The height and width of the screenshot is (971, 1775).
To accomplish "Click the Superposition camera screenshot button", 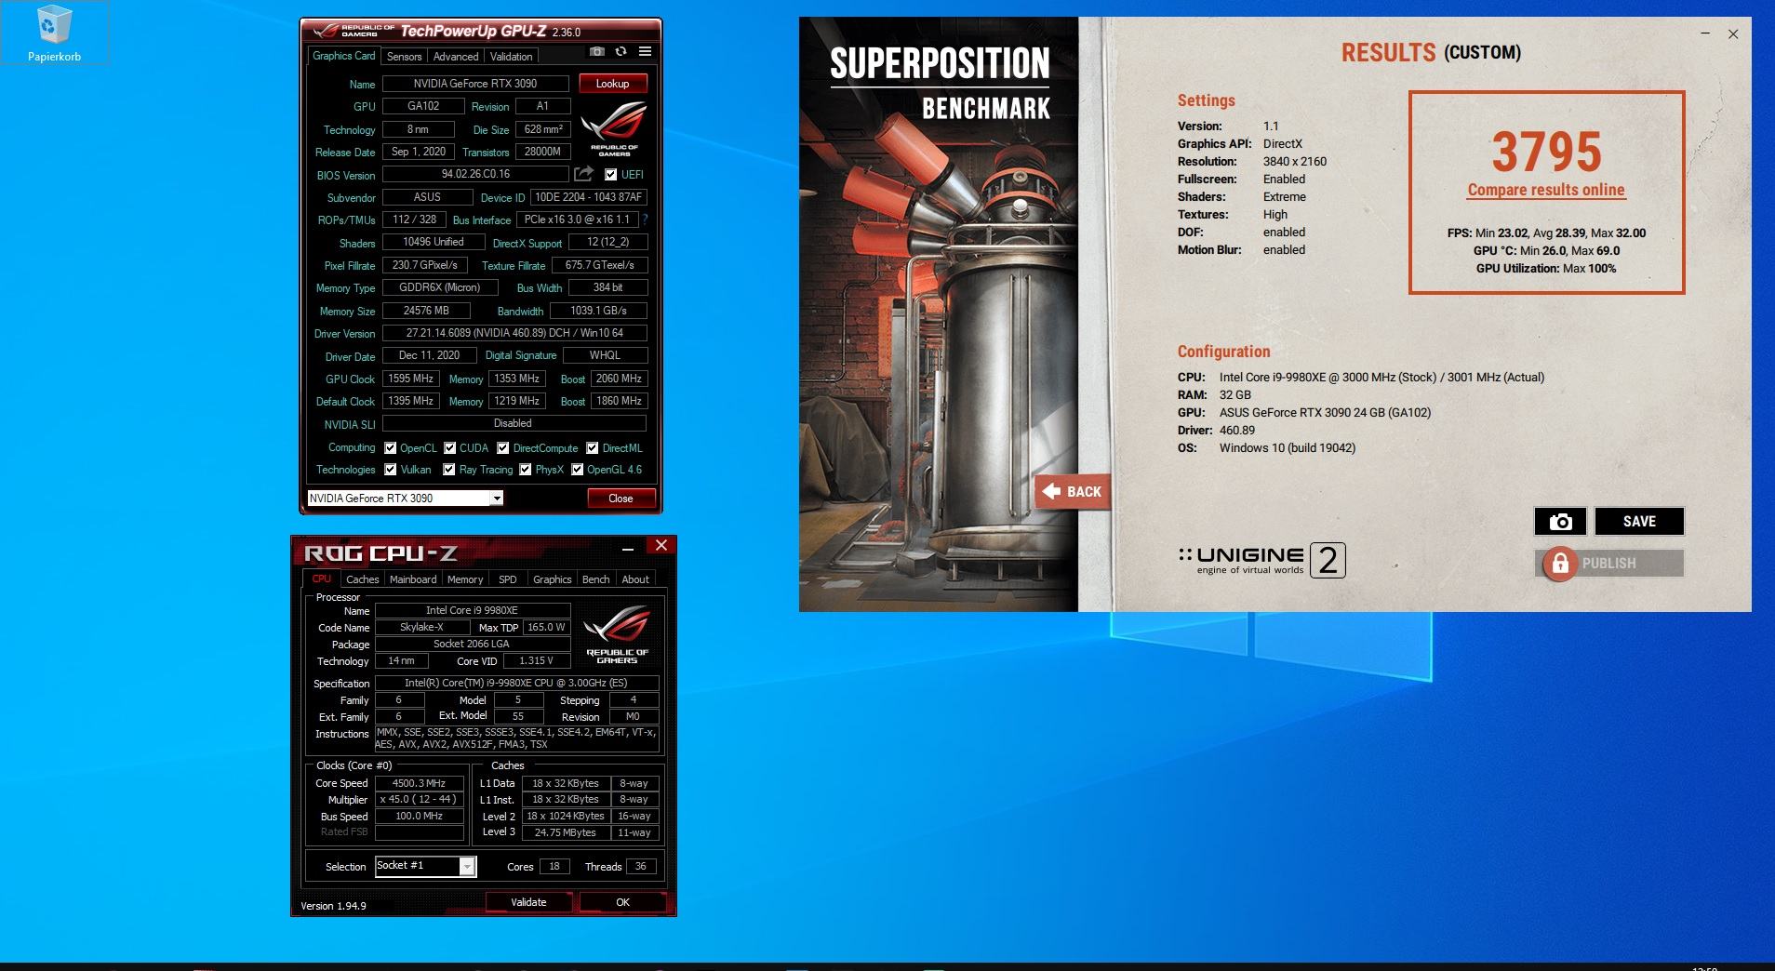I will tap(1560, 522).
